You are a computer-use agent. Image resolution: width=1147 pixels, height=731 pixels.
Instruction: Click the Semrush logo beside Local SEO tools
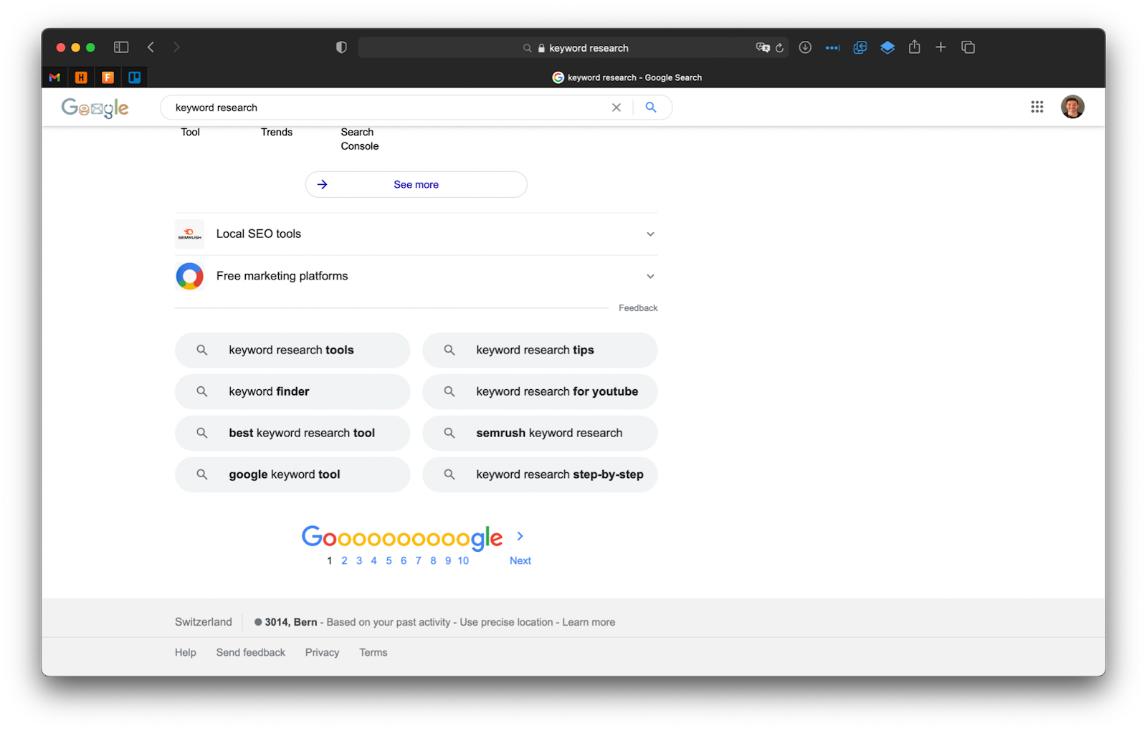[x=190, y=234]
